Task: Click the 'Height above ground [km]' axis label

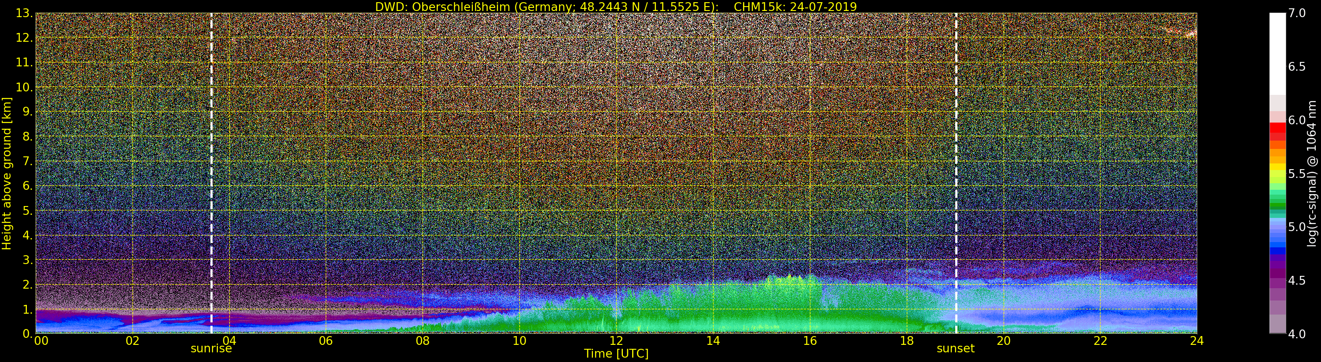Action: [6, 173]
